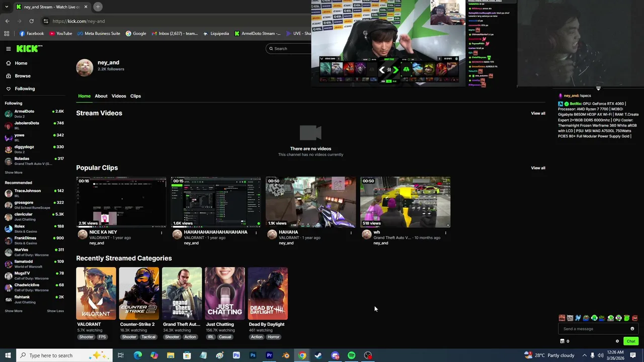This screenshot has width=644, height=362.
Task: Open options menu for wh clip
Action: point(445,233)
